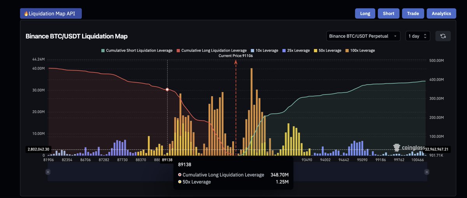This screenshot has height=198, width=467.
Task: Click the 1.25M tooltip value
Action: pos(282,182)
